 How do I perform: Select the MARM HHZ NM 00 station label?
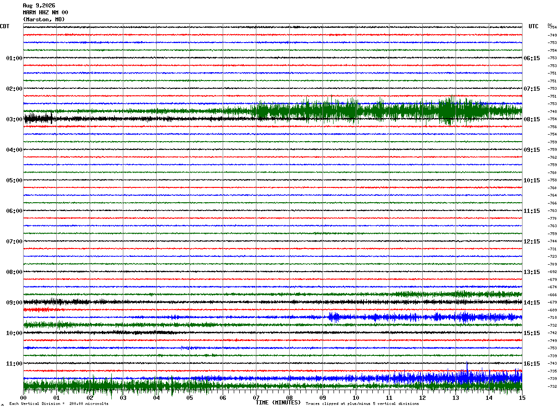tap(45, 12)
